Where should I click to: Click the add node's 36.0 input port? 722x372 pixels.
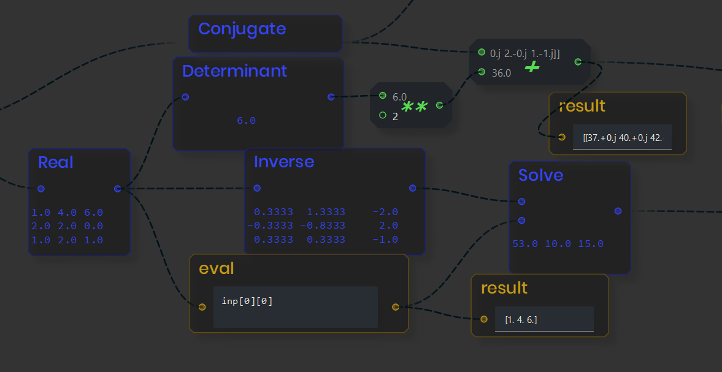(482, 72)
